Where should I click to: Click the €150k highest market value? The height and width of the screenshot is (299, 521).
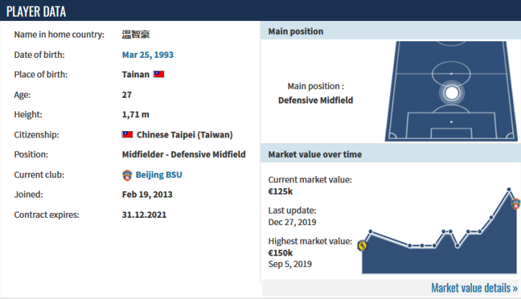(x=280, y=253)
